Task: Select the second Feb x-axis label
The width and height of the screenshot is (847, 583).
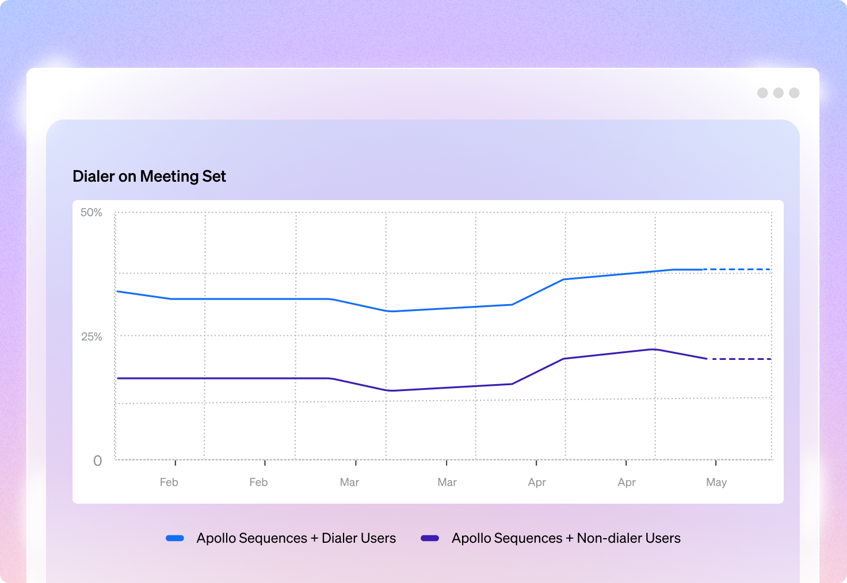Action: (258, 482)
